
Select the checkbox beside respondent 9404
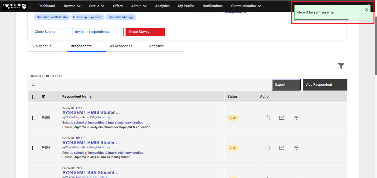click(34, 148)
